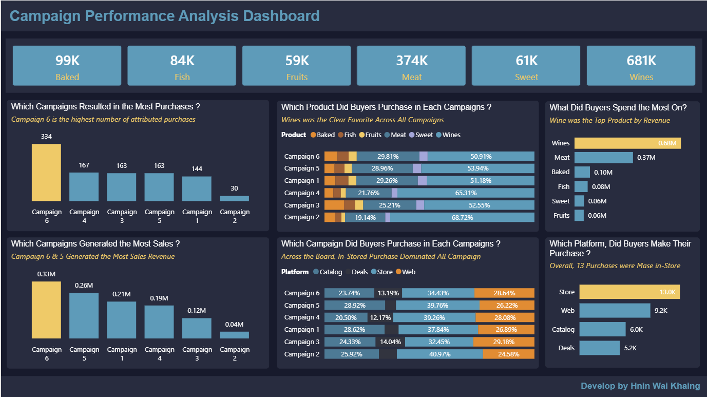This screenshot has height=397, width=707.
Task: Select the Store dot in Platform legend
Action: 374,272
